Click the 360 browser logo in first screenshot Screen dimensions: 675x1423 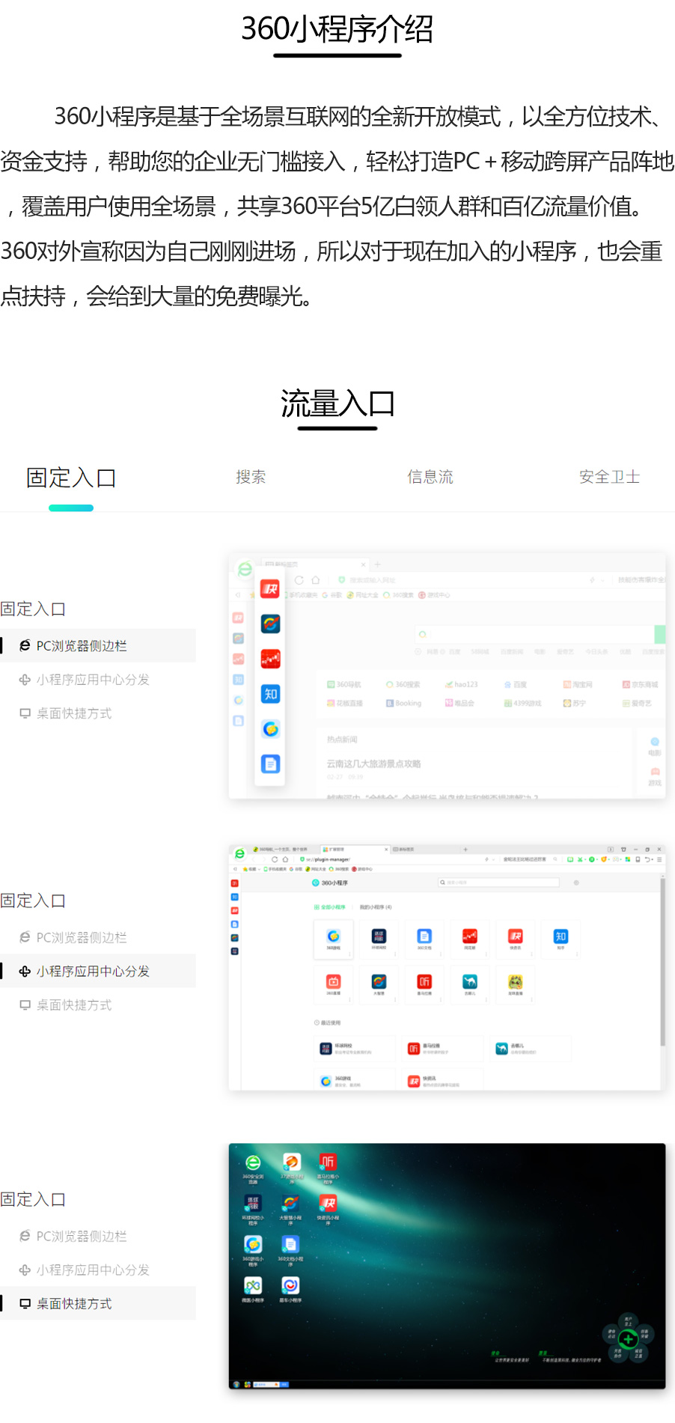pos(245,570)
